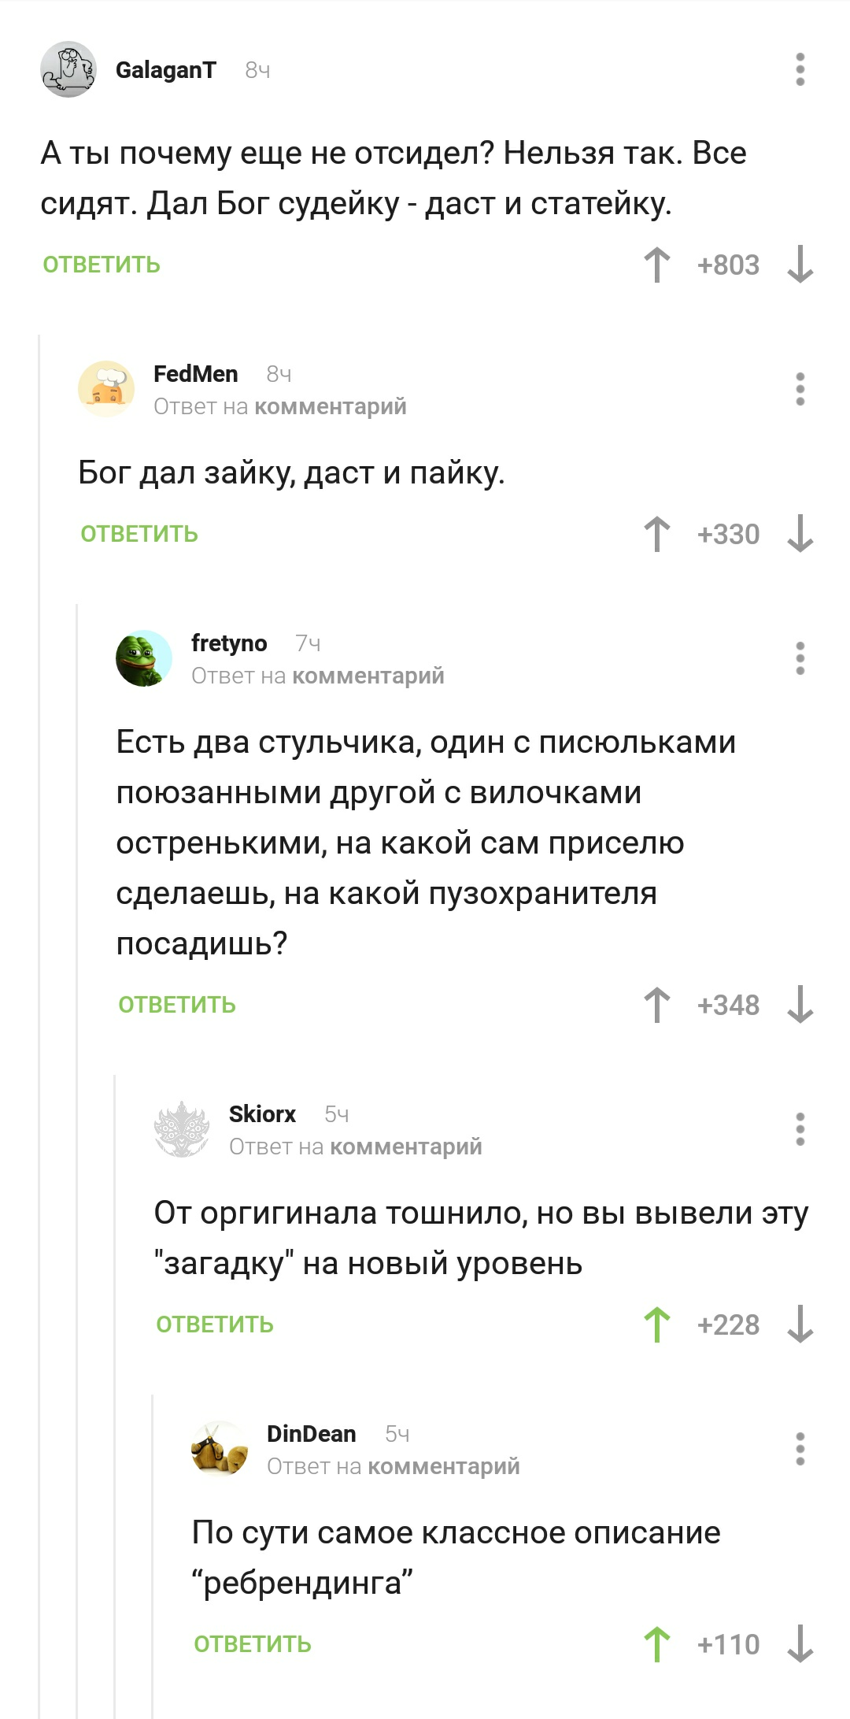Open options menu on DinDean's comment
The image size is (850, 1719).
click(x=800, y=1449)
